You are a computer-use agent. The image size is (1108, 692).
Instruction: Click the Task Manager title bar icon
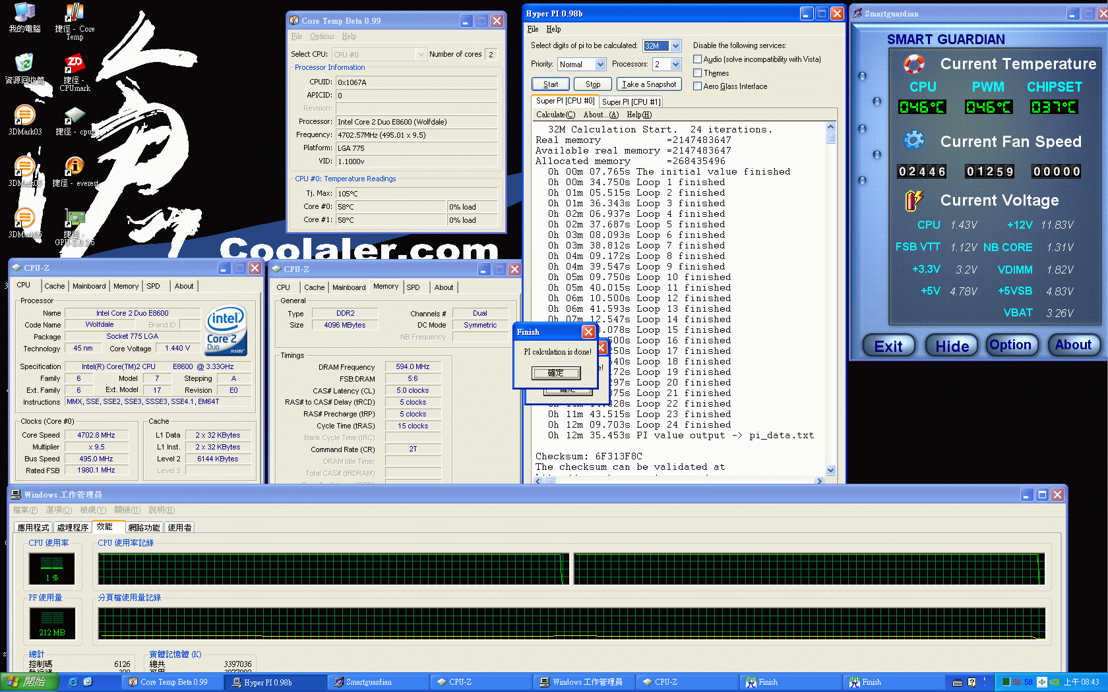[16, 494]
